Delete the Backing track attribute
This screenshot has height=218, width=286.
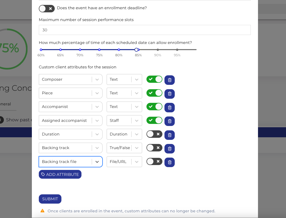point(170,149)
